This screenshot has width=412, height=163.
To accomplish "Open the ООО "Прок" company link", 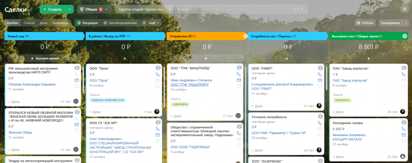I will point(99,80).
